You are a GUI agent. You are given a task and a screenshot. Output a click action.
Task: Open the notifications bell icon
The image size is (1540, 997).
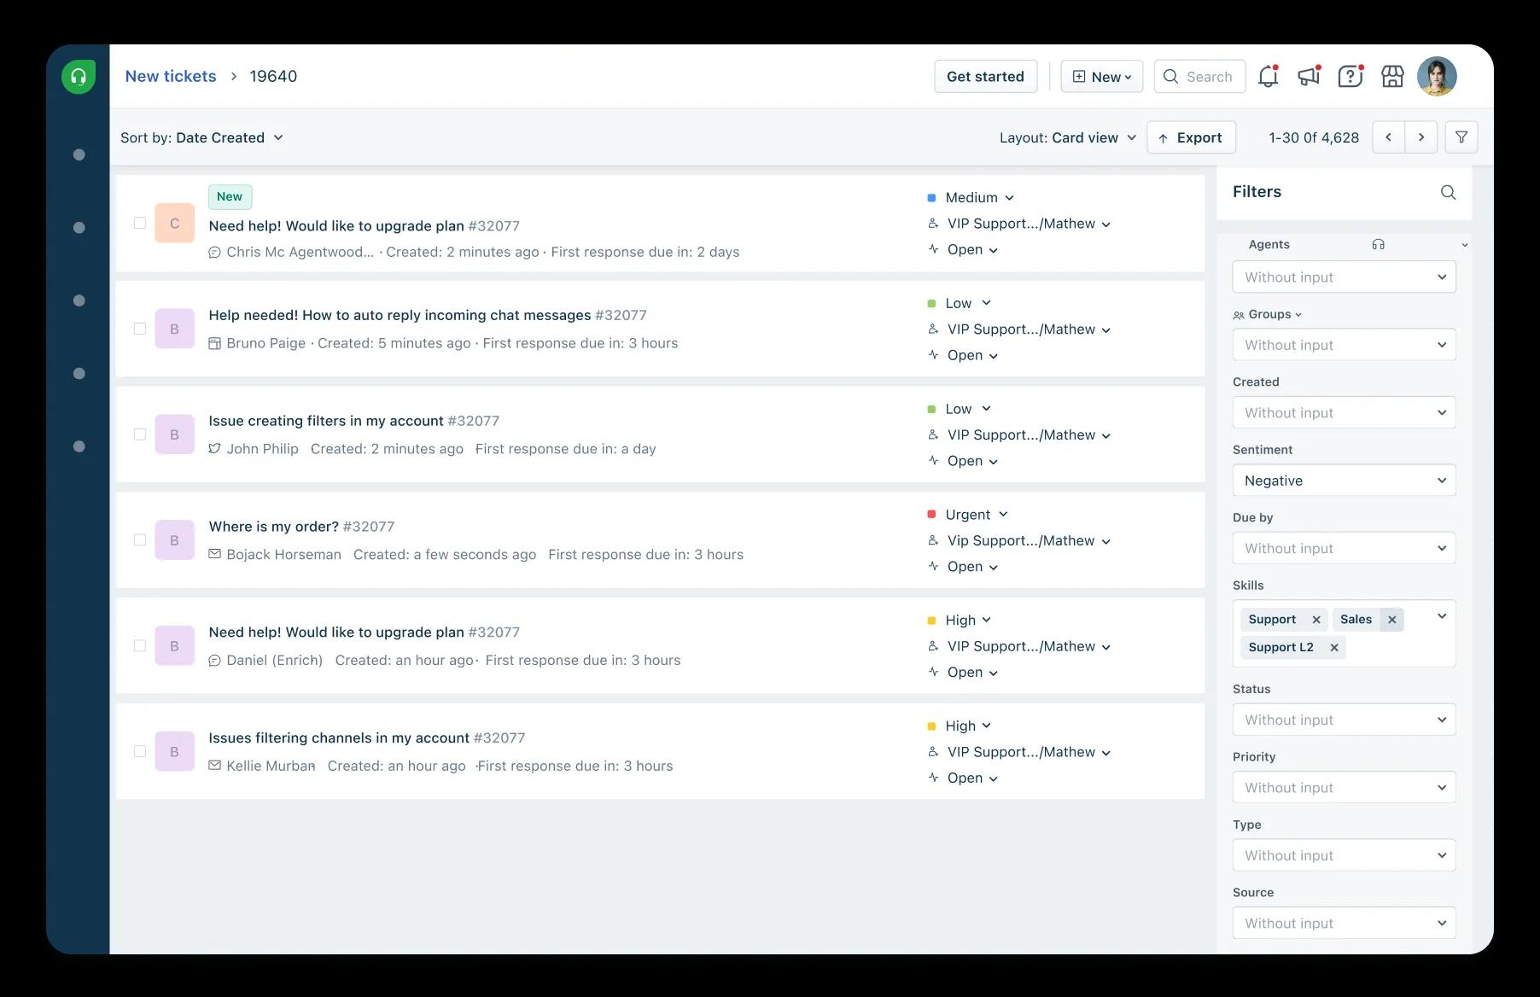pos(1269,76)
